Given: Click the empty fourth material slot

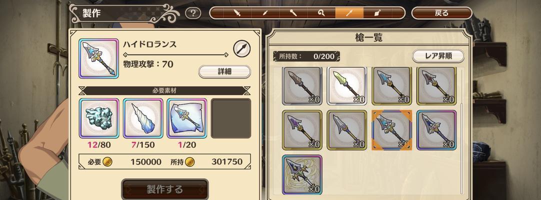Looking at the screenshot, I should (x=231, y=118).
